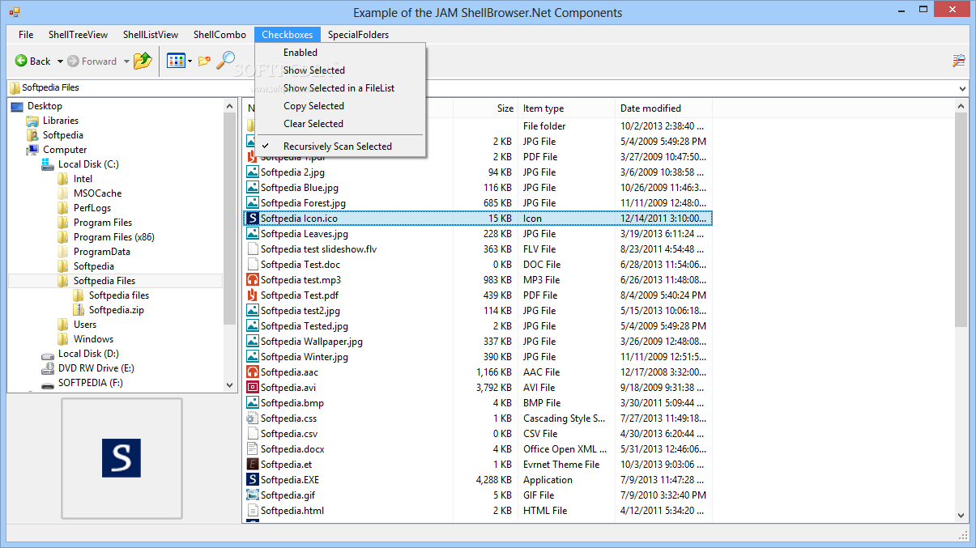Click the magnifying glass search icon
This screenshot has height=548, width=976.
(225, 61)
